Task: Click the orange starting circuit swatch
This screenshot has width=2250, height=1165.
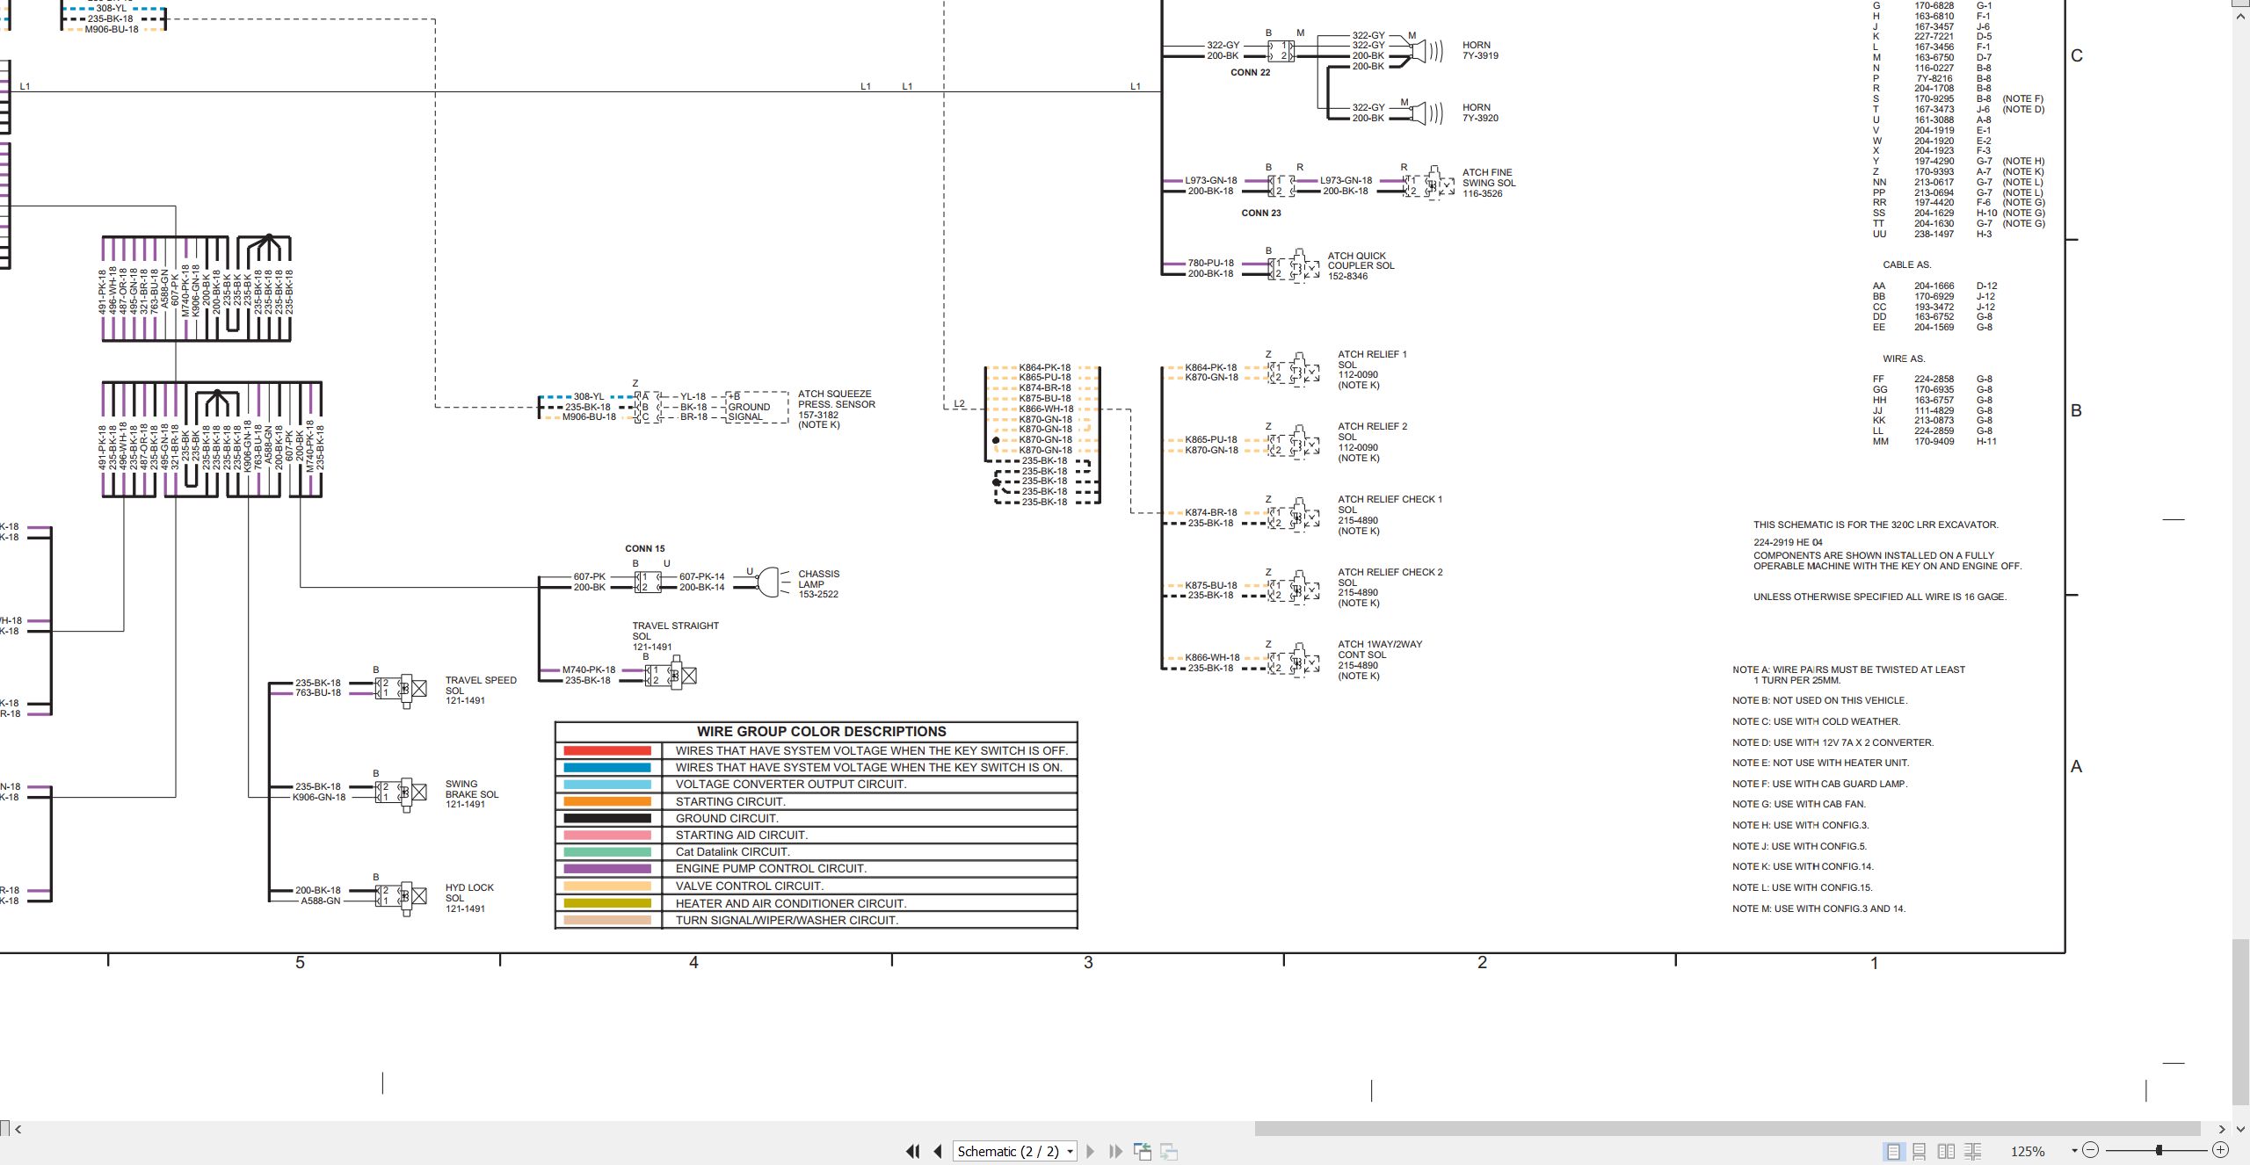Action: (607, 801)
